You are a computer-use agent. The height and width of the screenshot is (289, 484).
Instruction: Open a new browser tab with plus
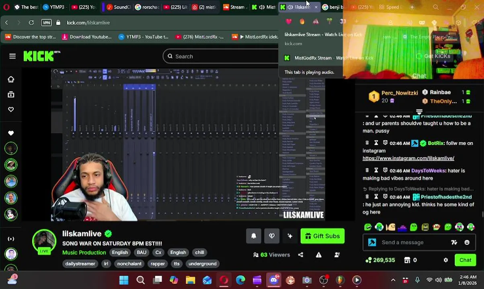coord(412,7)
